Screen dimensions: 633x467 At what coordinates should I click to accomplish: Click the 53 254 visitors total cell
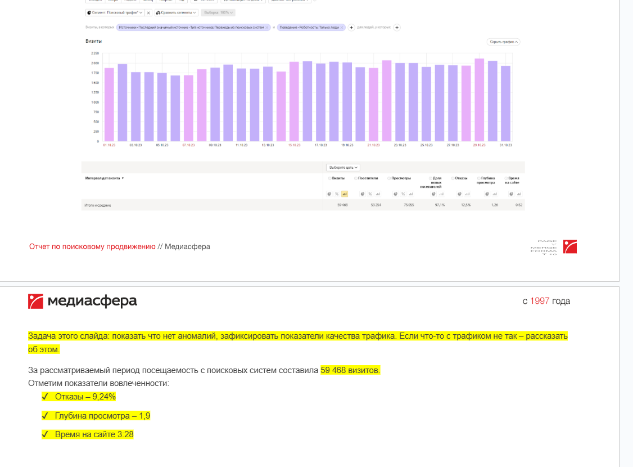coord(376,205)
